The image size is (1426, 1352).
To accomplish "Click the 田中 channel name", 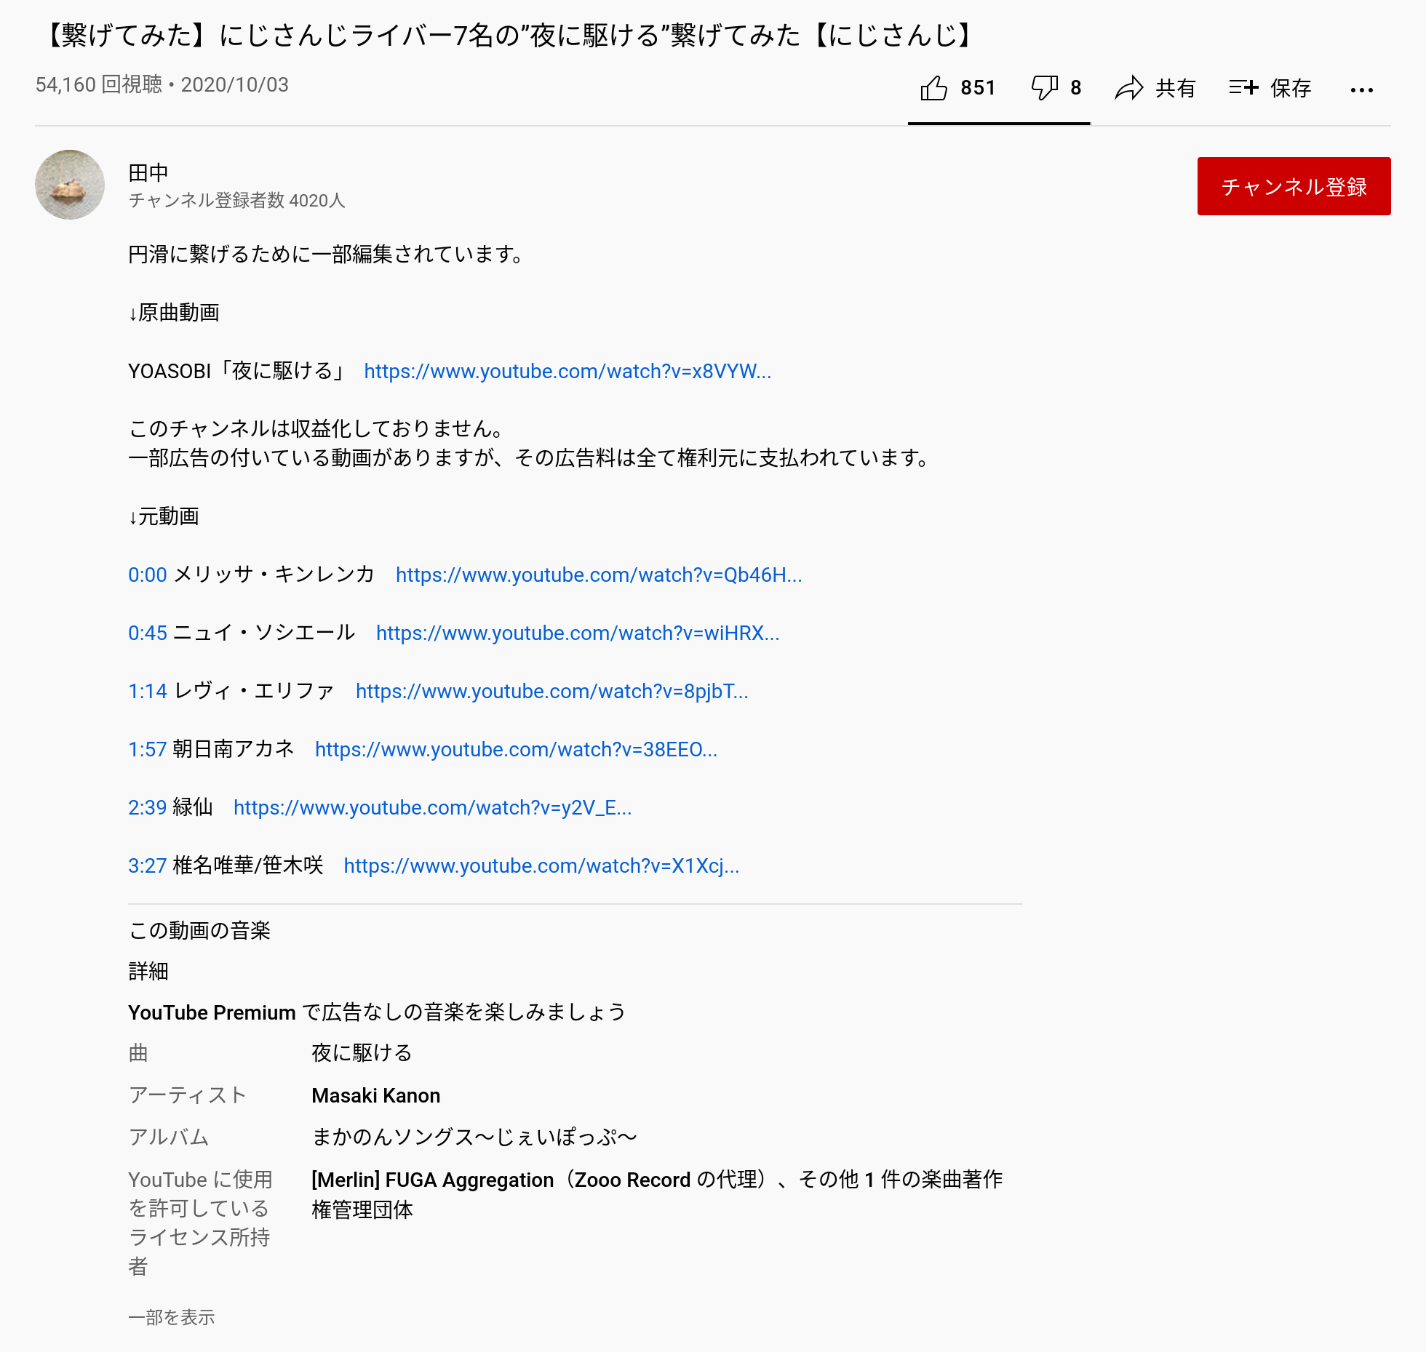I will coord(148,172).
